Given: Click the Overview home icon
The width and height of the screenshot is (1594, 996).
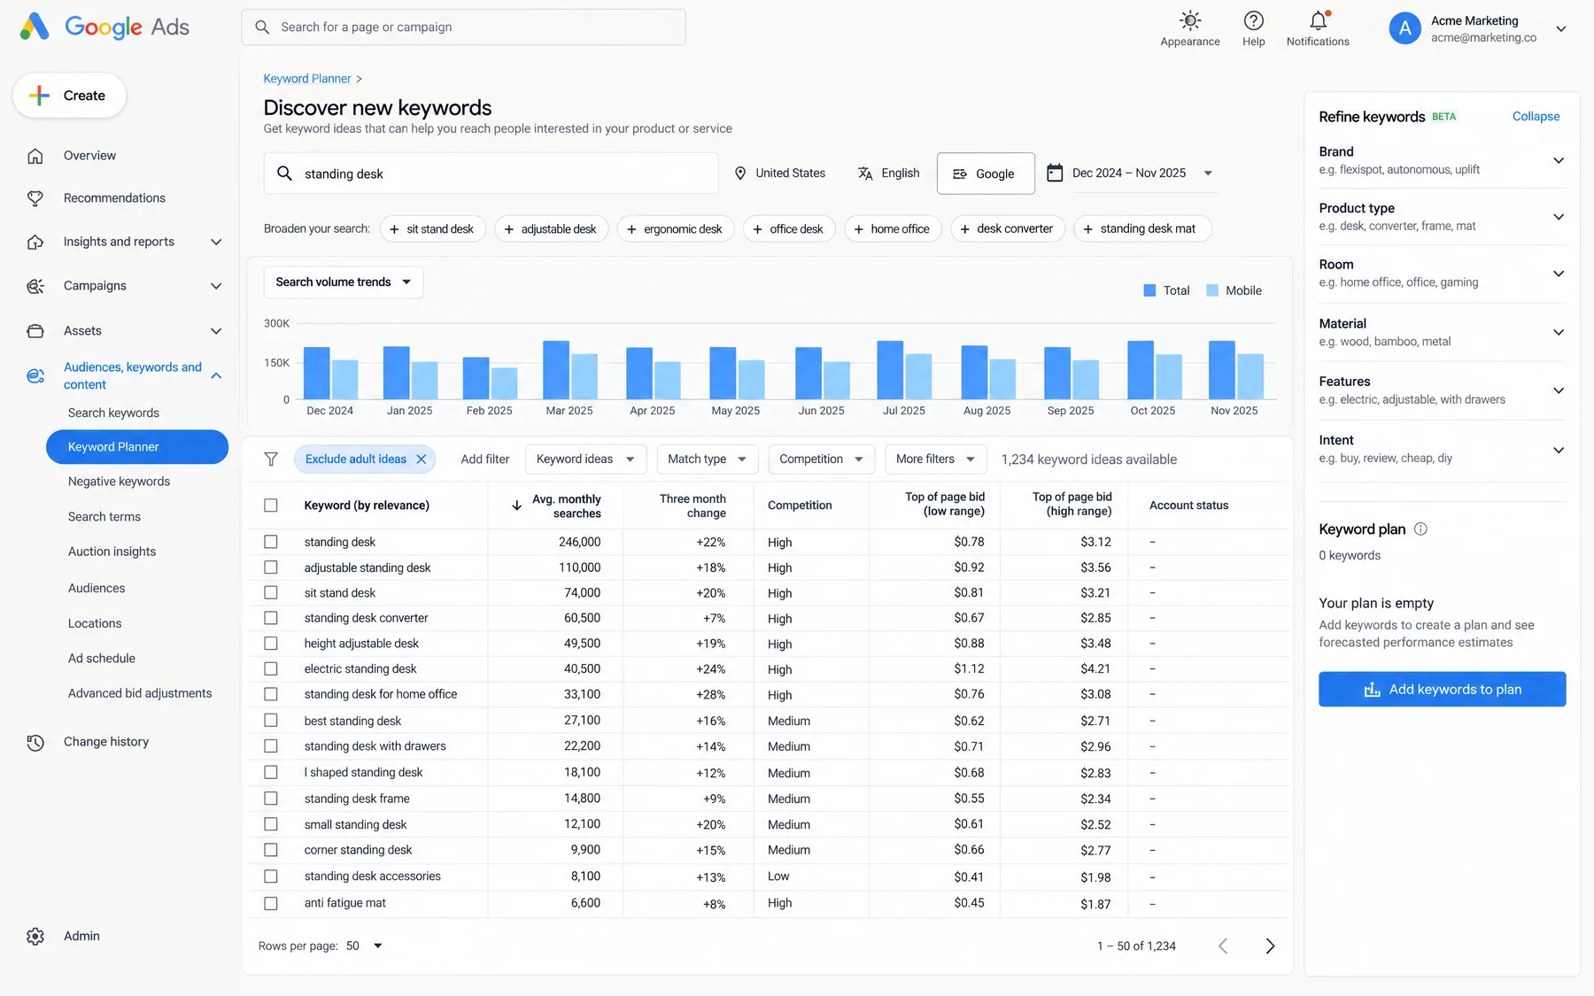Looking at the screenshot, I should (x=35, y=156).
